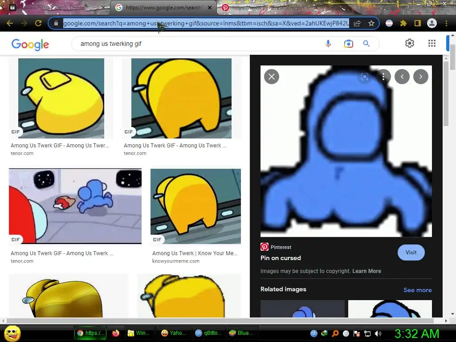Open the second yellow crewmate tenor GIF
This screenshot has width=456, height=342.
click(182, 98)
